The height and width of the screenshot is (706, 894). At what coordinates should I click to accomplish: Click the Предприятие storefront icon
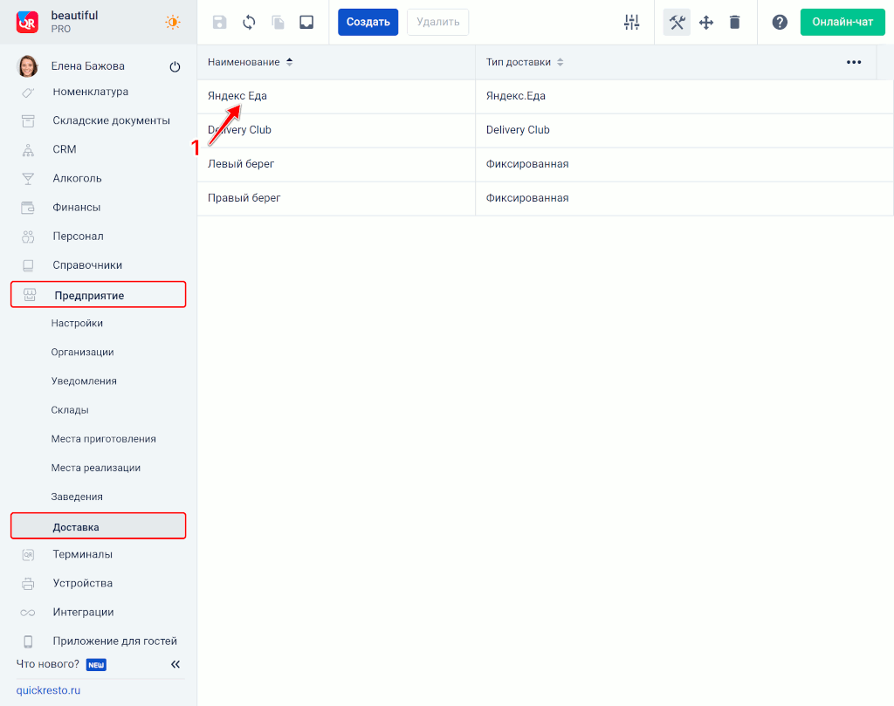[30, 295]
